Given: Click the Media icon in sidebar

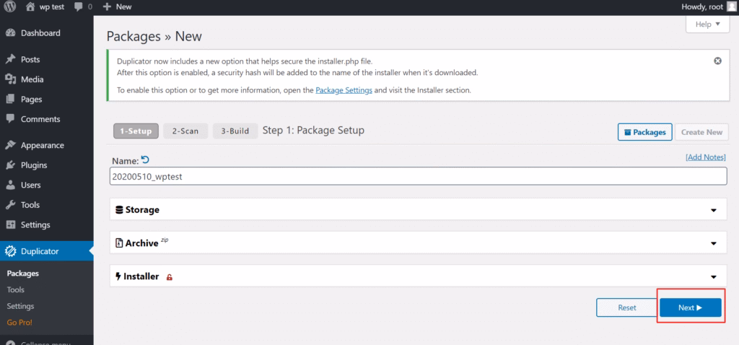Looking at the screenshot, I should click(10, 79).
